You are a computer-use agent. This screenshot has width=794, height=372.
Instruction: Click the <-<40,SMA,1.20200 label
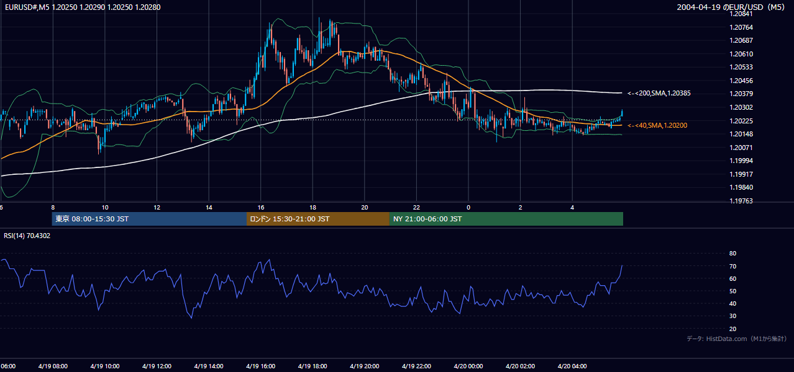coord(657,125)
